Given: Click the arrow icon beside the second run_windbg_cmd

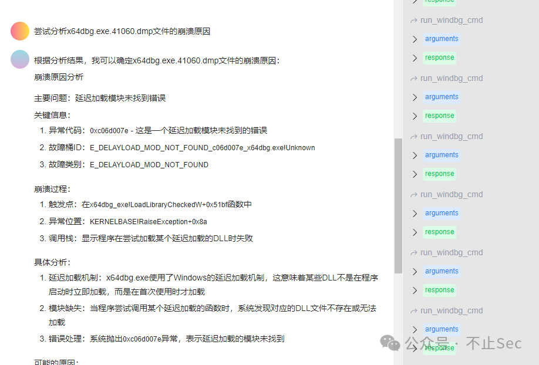Looking at the screenshot, I should point(414,78).
